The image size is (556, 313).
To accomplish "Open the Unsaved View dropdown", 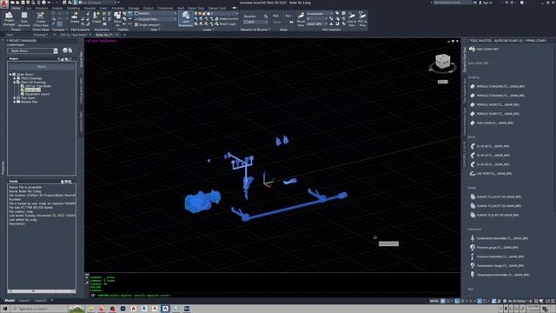I will 156,19.
